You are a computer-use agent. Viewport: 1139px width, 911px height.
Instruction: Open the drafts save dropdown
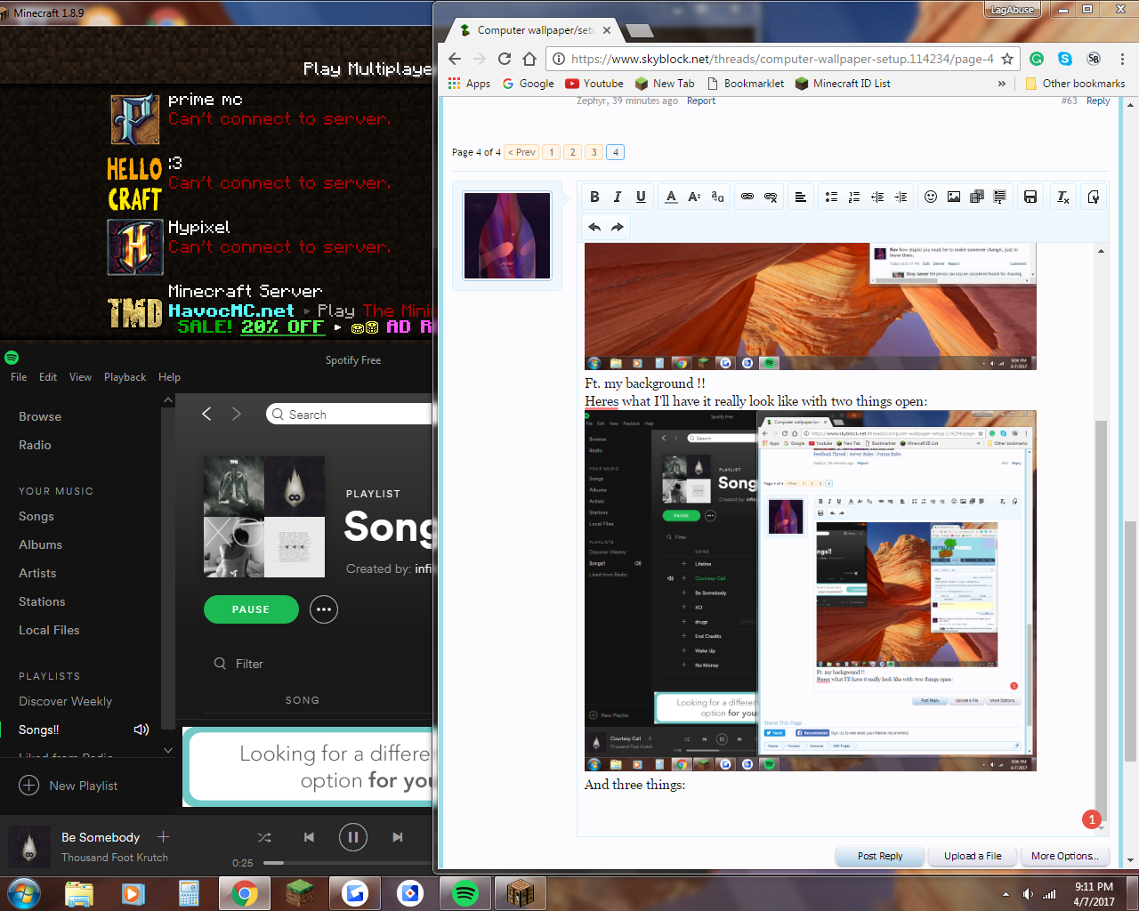(x=1030, y=197)
